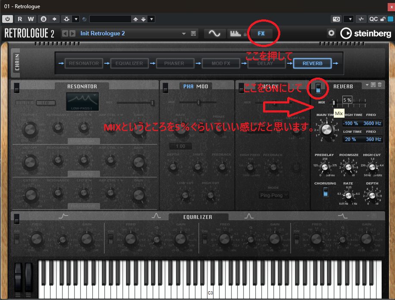
Task: Select last EQ band high-shelf icon
Action: 342,216
